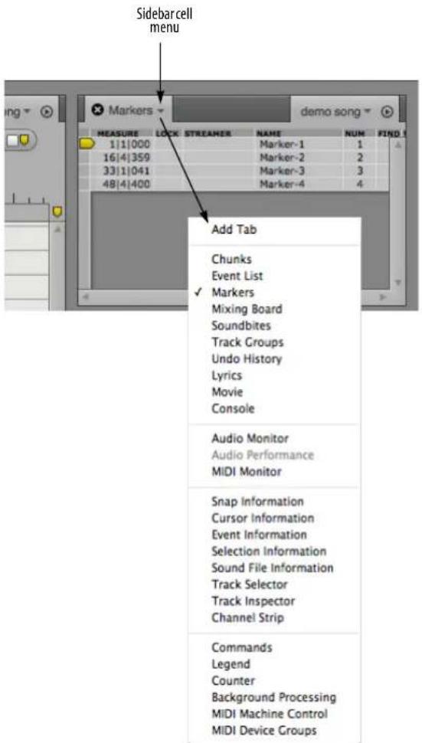Screen dimensions: 422x743
Task: Select Event List menu entry
Action: point(237,276)
